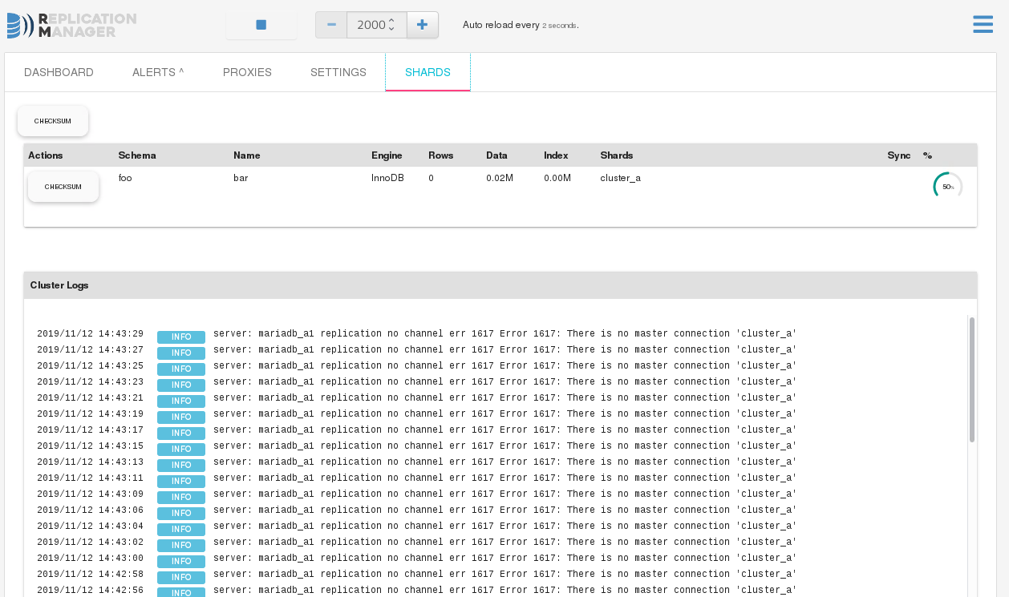Click the INFO badge on the 14:43:13 log line
1009x597 pixels.
tap(181, 466)
